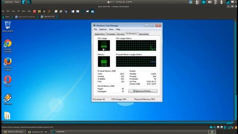Open the Applications menu in top panel
This screenshot has width=238, height=134.
coord(9,2)
